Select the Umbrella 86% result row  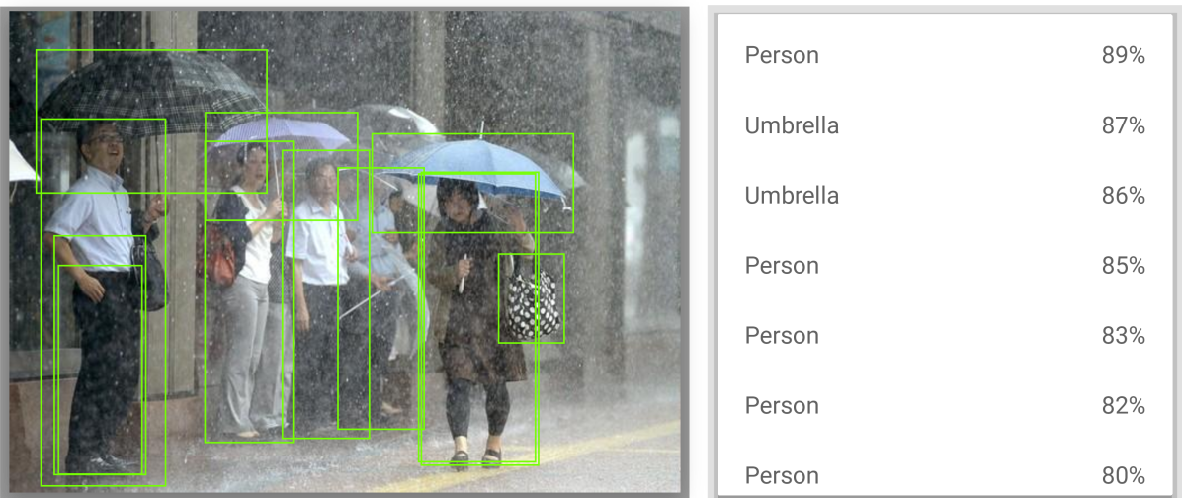945,196
